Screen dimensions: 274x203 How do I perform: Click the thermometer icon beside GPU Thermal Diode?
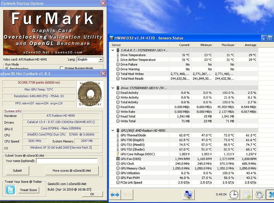[x=118, y=135]
